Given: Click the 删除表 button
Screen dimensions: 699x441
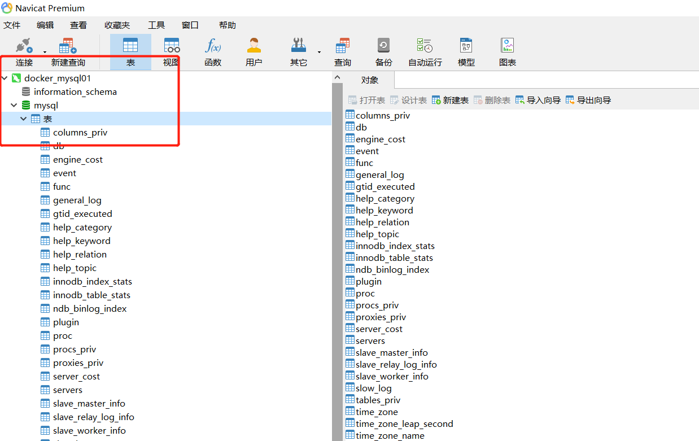Looking at the screenshot, I should click(492, 100).
